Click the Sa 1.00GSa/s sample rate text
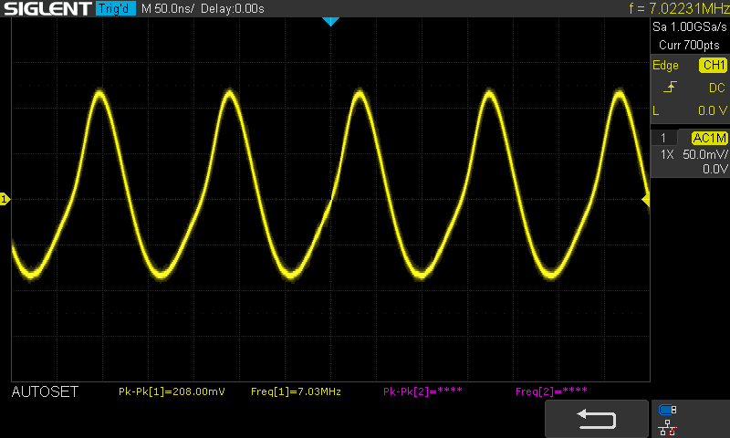730x438 pixels. pyautogui.click(x=690, y=27)
